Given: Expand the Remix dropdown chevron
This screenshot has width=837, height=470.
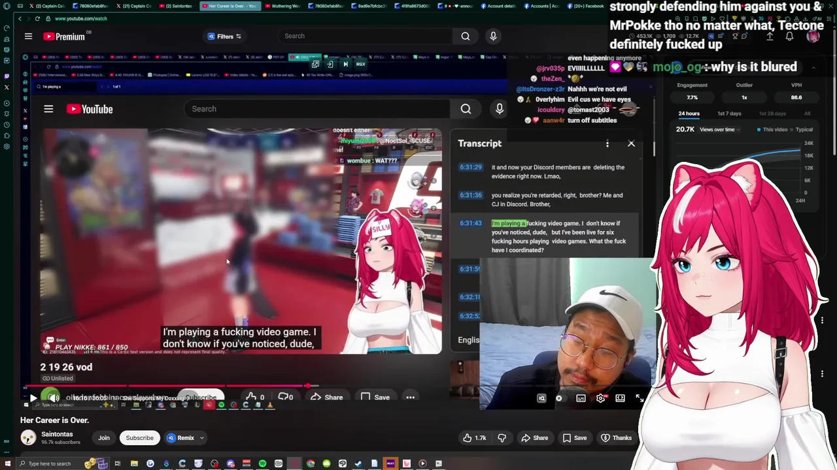Looking at the screenshot, I should tap(202, 438).
